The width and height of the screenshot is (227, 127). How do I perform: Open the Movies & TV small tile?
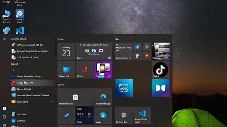[x=138, y=47]
